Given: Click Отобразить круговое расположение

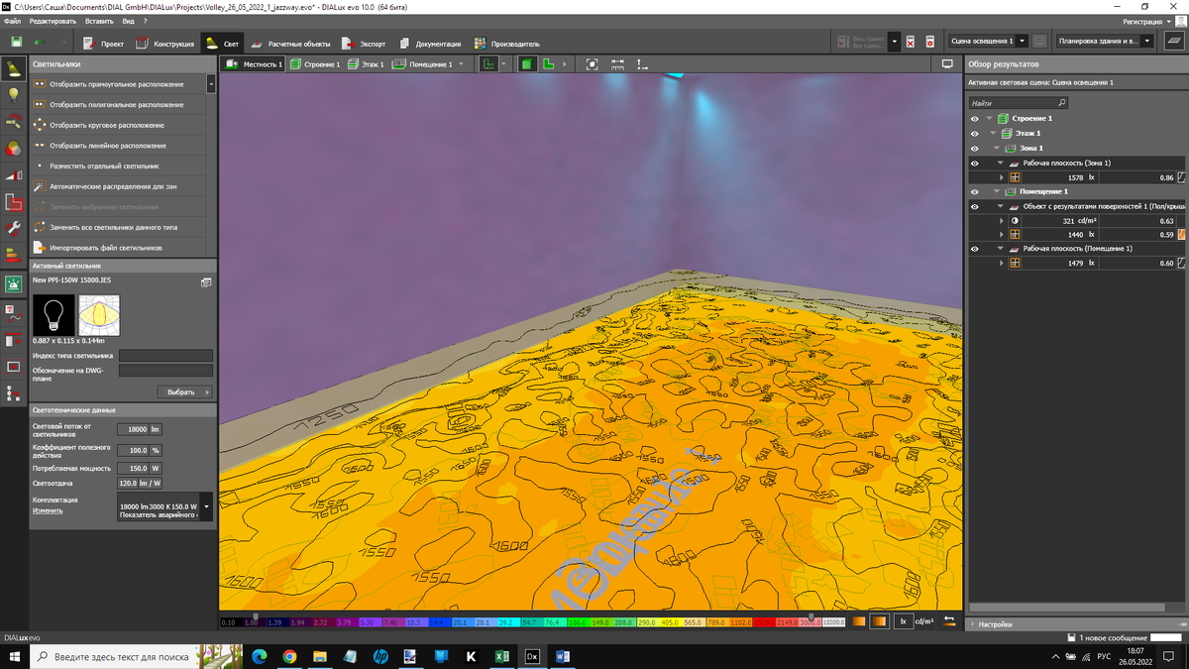Looking at the screenshot, I should click(117, 125).
